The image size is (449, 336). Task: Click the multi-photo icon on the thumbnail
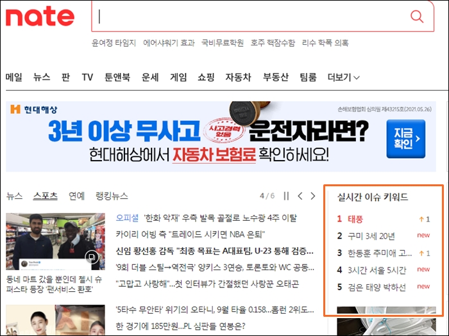pos(92,257)
